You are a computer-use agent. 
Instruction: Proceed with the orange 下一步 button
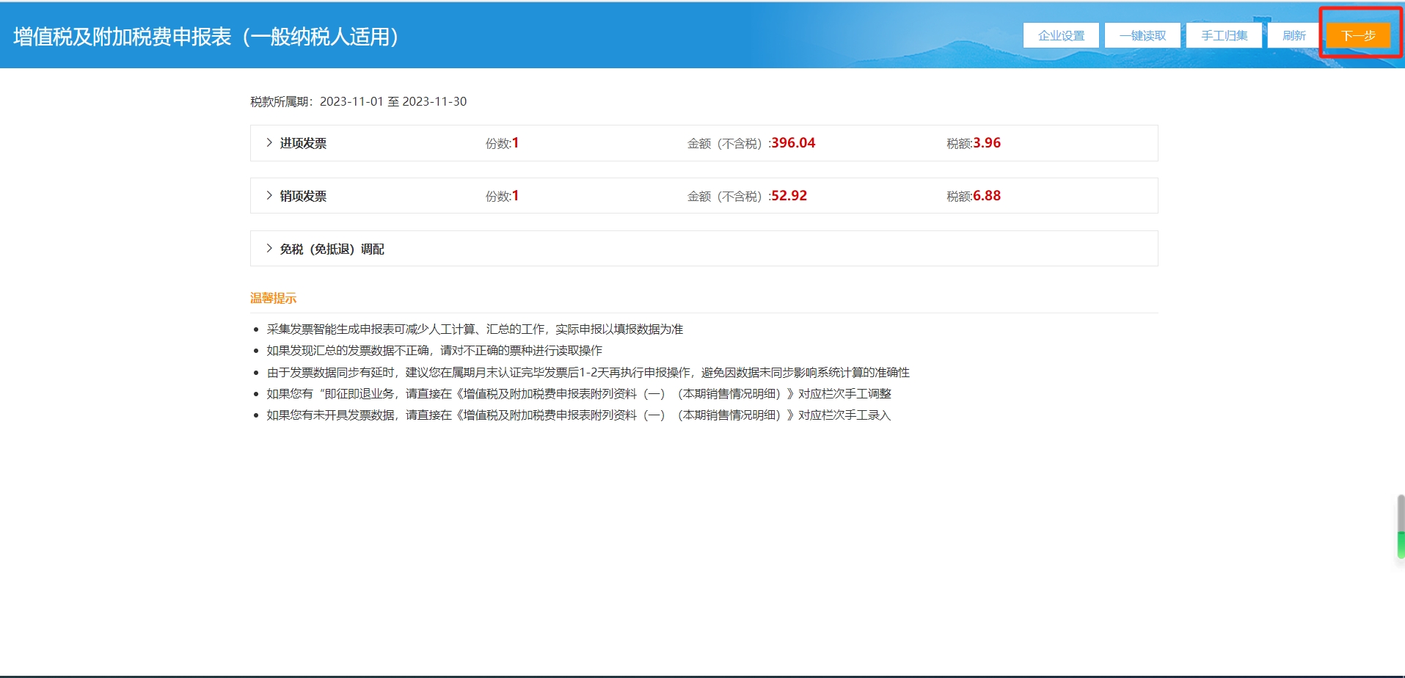click(x=1358, y=35)
